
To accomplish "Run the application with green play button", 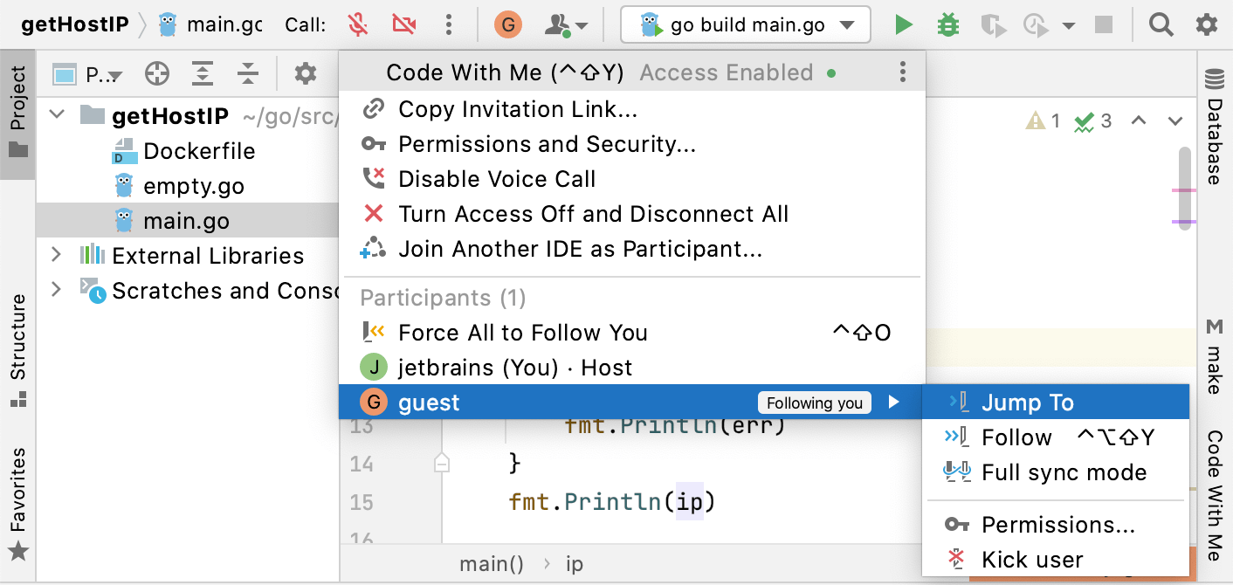I will pyautogui.click(x=904, y=24).
